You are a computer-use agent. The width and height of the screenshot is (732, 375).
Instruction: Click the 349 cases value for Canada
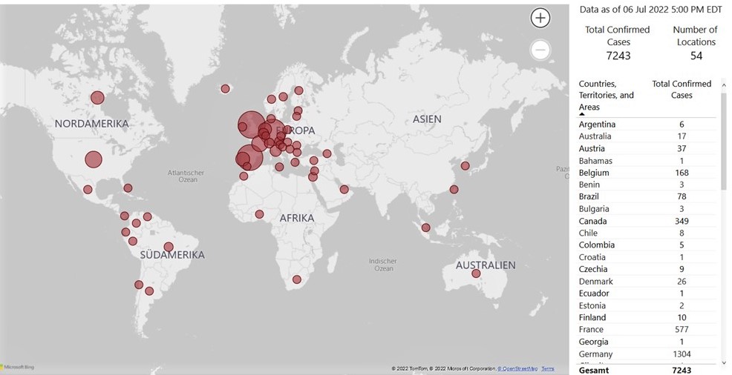pos(682,221)
